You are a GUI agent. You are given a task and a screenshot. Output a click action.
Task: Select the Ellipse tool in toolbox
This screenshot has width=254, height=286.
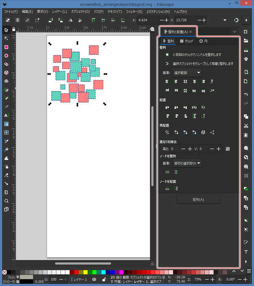(x=6, y=56)
